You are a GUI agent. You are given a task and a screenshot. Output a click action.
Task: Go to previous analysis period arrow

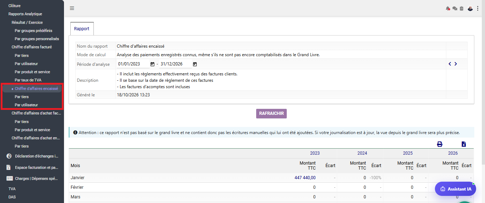(x=450, y=64)
